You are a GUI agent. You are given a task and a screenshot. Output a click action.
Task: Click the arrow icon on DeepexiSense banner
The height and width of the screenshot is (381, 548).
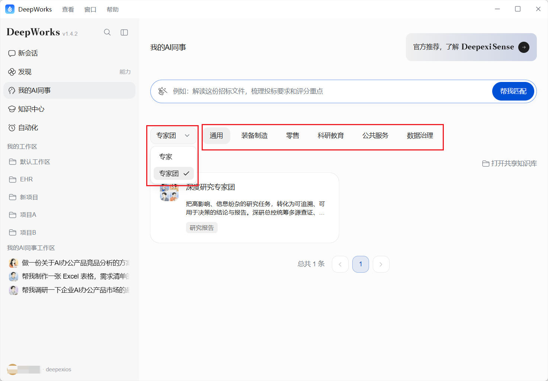(x=524, y=47)
